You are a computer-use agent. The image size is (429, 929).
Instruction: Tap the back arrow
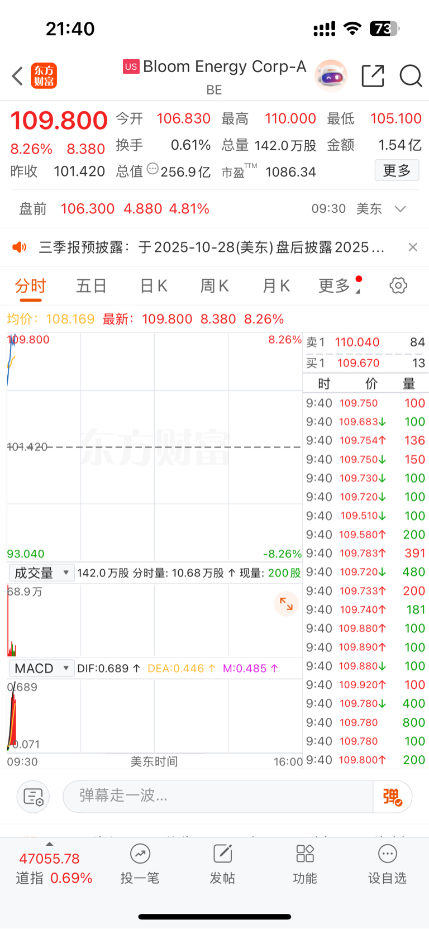tap(17, 76)
